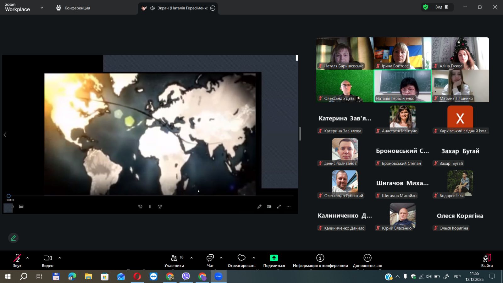
Task: Pause the shared video playback
Action: (150, 207)
